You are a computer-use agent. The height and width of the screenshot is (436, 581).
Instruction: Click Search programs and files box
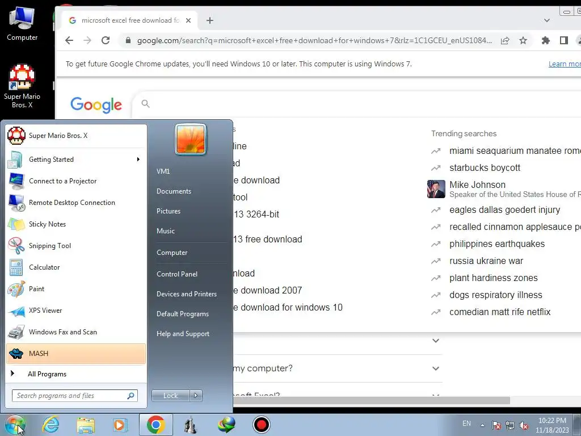[74, 396]
